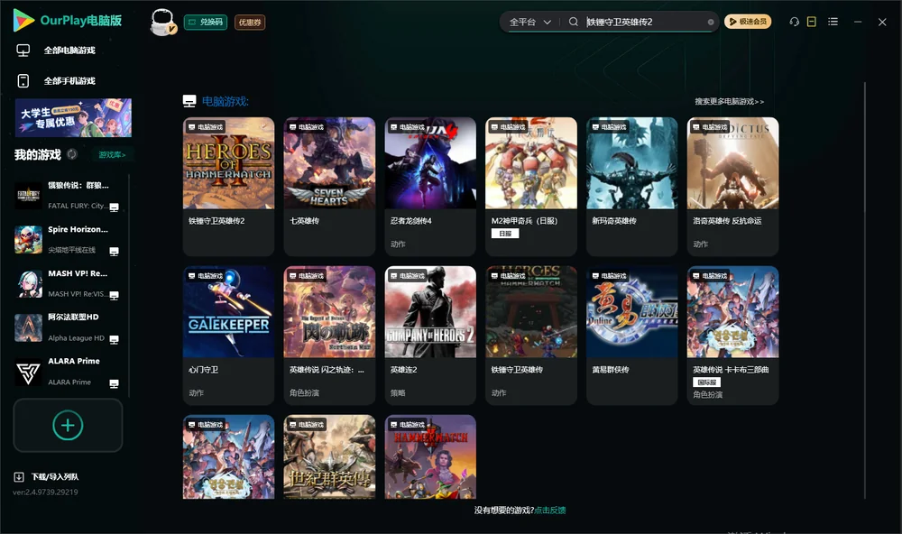Image resolution: width=902 pixels, height=534 pixels.
Task: Click the 策略 genre label under 英雄连2
Action: click(x=398, y=393)
